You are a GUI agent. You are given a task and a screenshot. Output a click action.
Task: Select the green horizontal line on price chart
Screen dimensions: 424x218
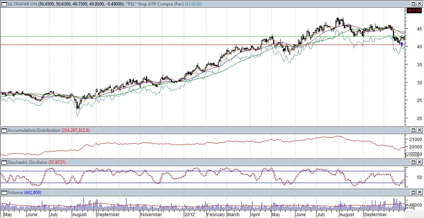[148, 36]
